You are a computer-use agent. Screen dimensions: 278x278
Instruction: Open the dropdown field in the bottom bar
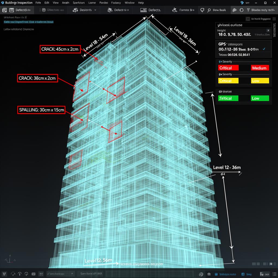point(60,274)
